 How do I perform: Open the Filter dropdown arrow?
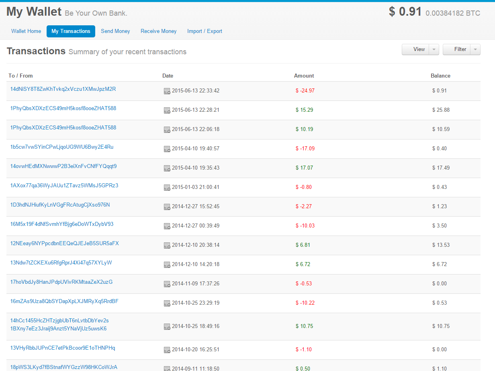point(475,49)
